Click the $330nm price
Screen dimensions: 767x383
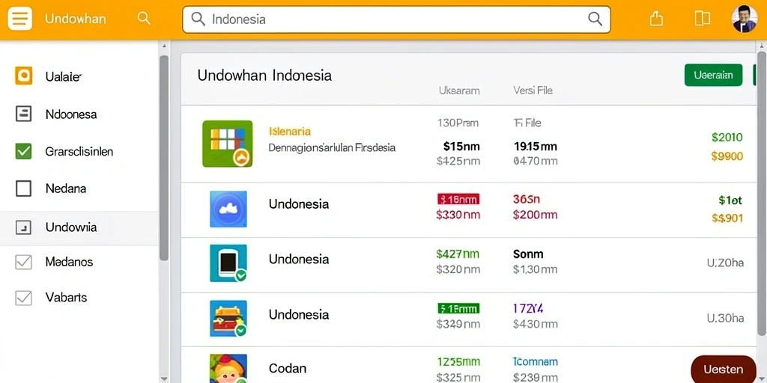click(458, 215)
